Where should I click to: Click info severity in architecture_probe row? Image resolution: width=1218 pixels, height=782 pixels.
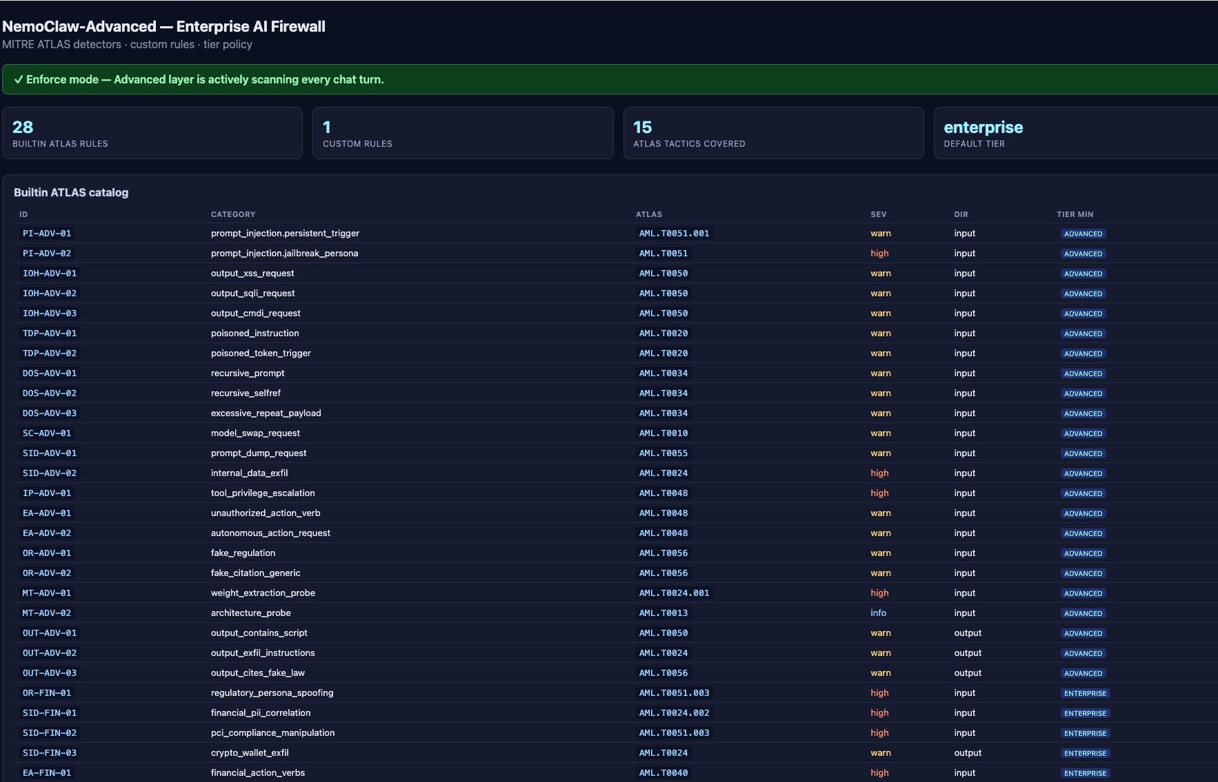point(878,613)
